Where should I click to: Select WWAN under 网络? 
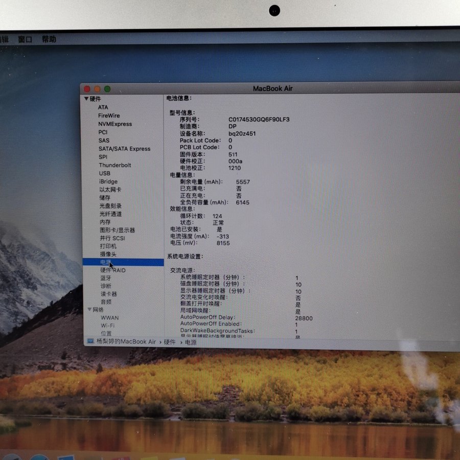click(110, 318)
